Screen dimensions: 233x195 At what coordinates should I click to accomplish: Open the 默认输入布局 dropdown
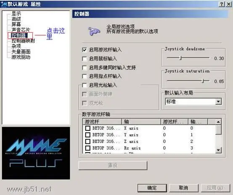(x=218, y=101)
